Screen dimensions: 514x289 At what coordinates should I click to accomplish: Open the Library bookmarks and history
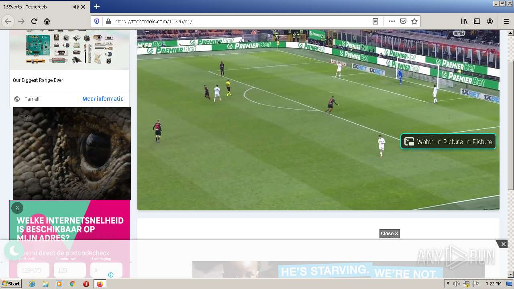(x=464, y=21)
